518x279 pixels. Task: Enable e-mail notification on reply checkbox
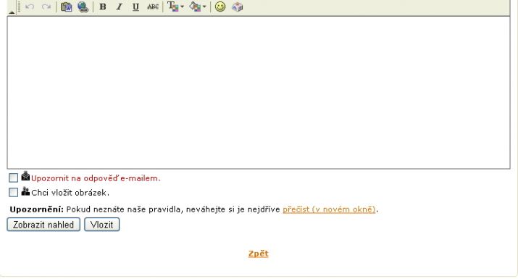(x=13, y=178)
